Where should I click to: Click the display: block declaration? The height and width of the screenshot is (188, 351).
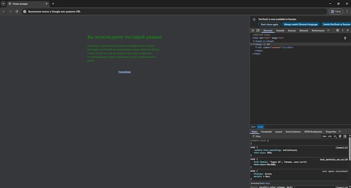(263, 174)
